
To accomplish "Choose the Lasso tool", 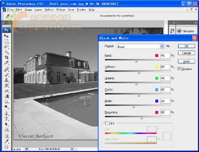I will pos(7,46).
